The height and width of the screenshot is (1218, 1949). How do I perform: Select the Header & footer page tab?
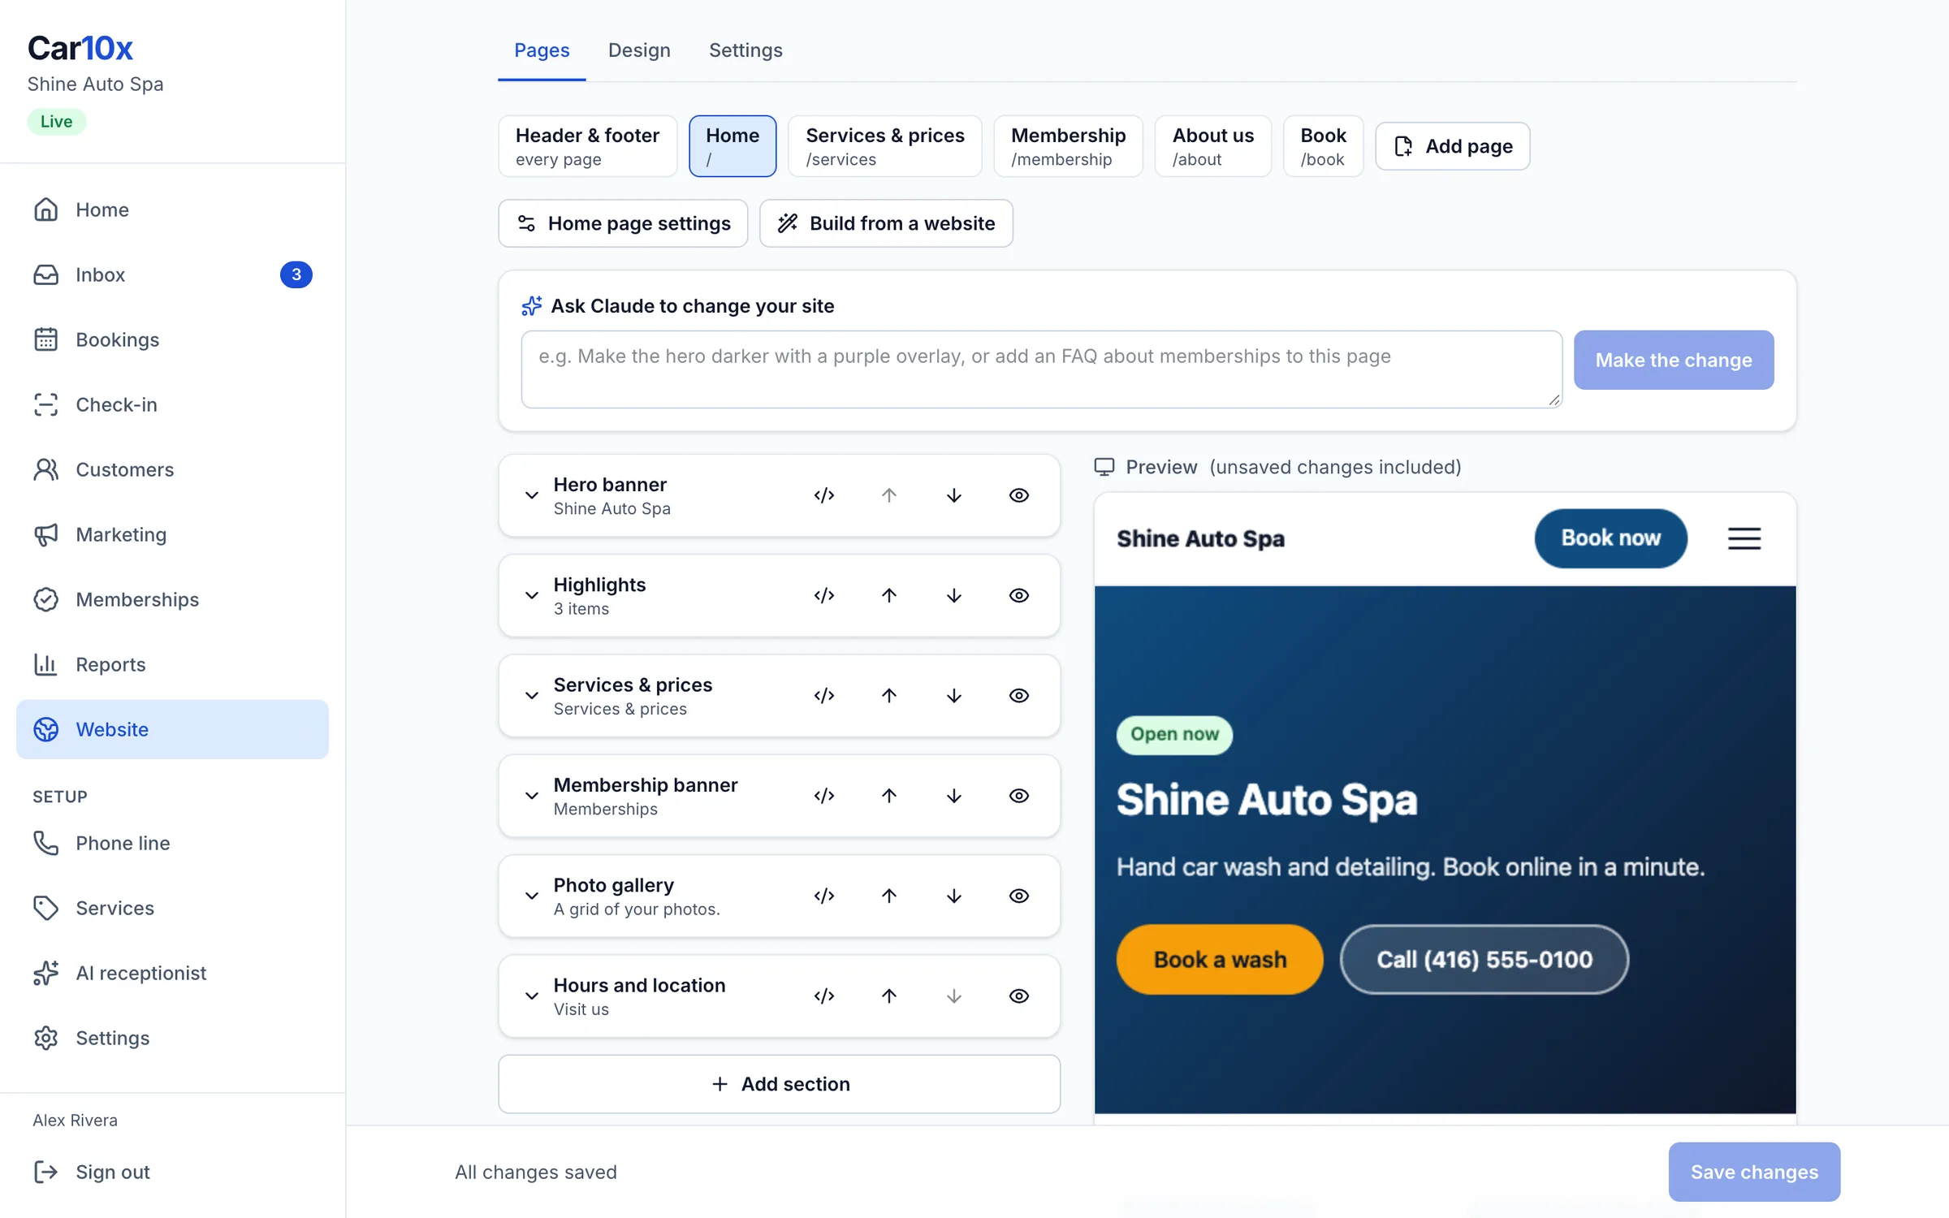pyautogui.click(x=587, y=146)
